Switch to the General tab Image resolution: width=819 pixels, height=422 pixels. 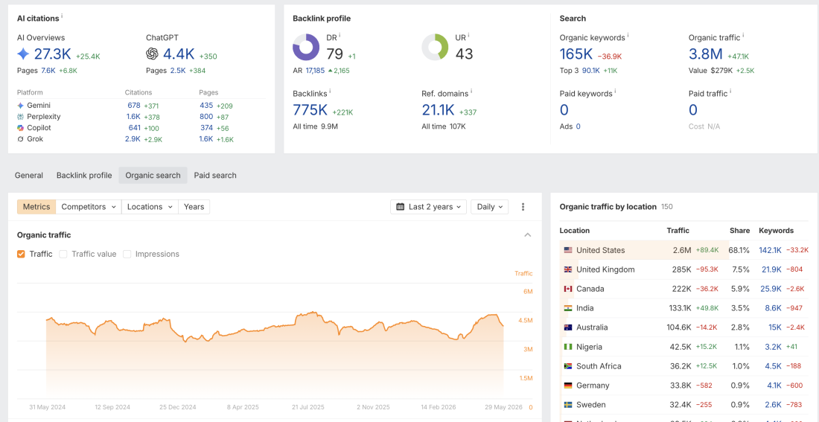[x=29, y=176]
